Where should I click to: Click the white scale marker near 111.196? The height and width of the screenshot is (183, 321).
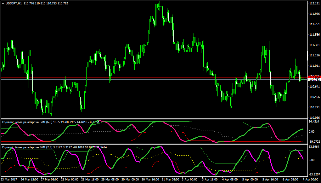coord(308,55)
